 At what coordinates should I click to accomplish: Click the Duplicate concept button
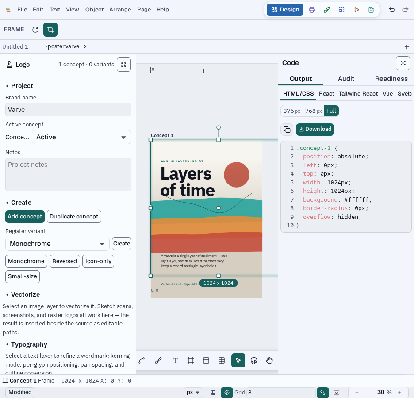tap(74, 217)
